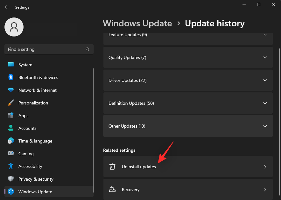
Task: Click the Bluetooth & devices icon
Action: (x=11, y=77)
